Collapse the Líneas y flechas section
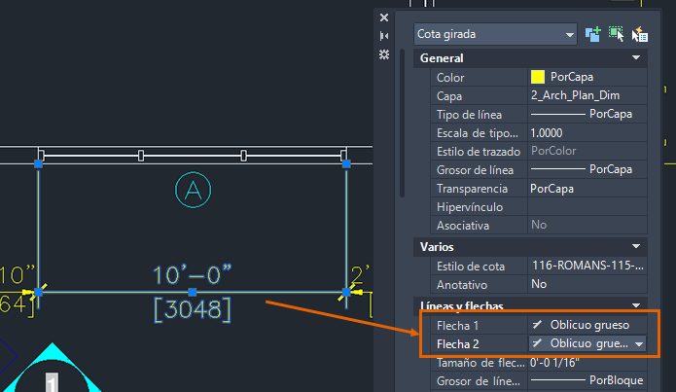The width and height of the screenshot is (676, 392). (x=636, y=305)
